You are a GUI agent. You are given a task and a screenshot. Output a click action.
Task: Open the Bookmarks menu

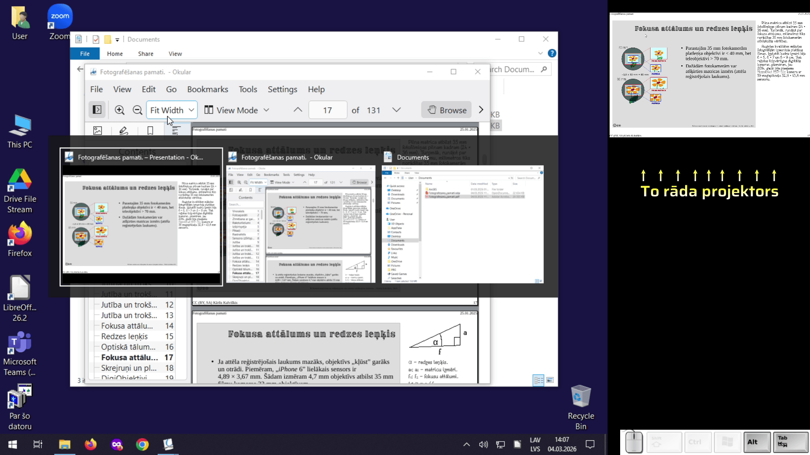[208, 89]
